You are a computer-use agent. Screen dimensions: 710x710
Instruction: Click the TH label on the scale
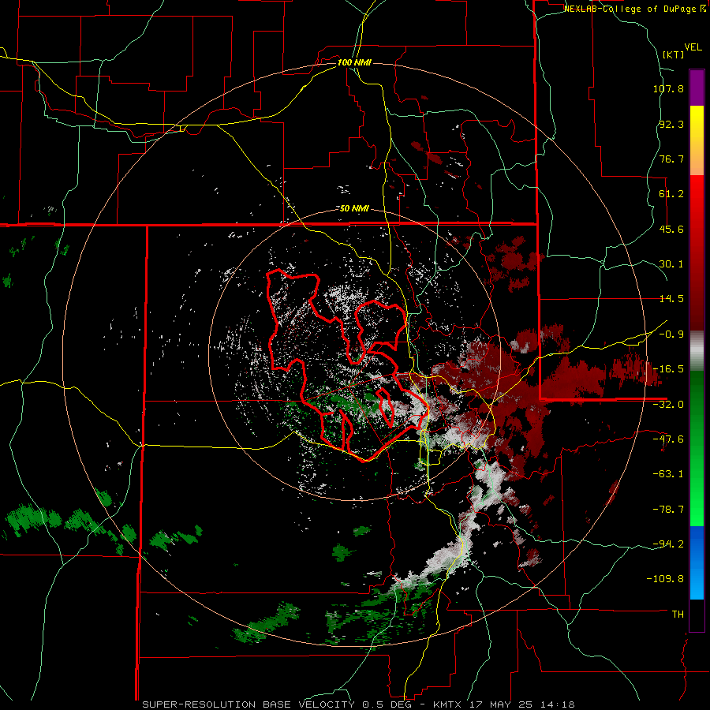(x=678, y=615)
